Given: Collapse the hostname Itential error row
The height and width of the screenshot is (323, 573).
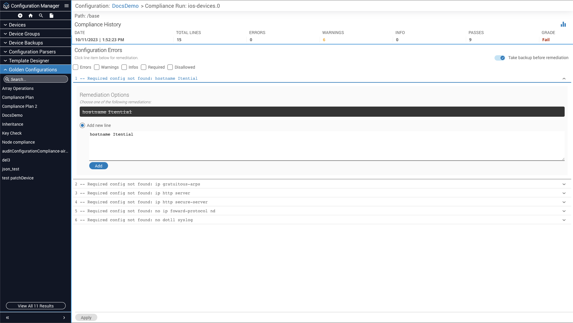Looking at the screenshot, I should point(564,79).
